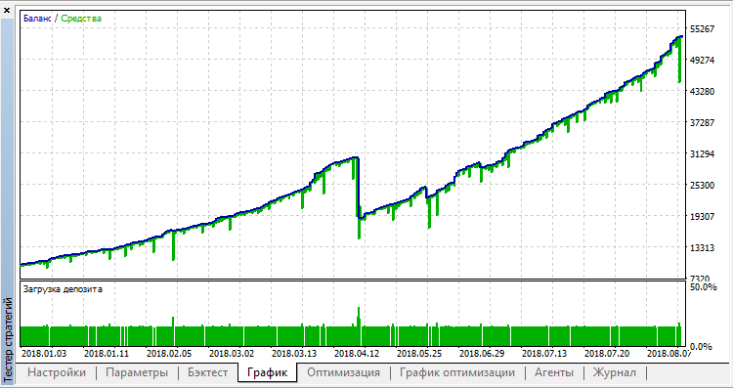The width and height of the screenshot is (733, 389).
Task: Switch to the Журнал tab
Action: point(615,372)
